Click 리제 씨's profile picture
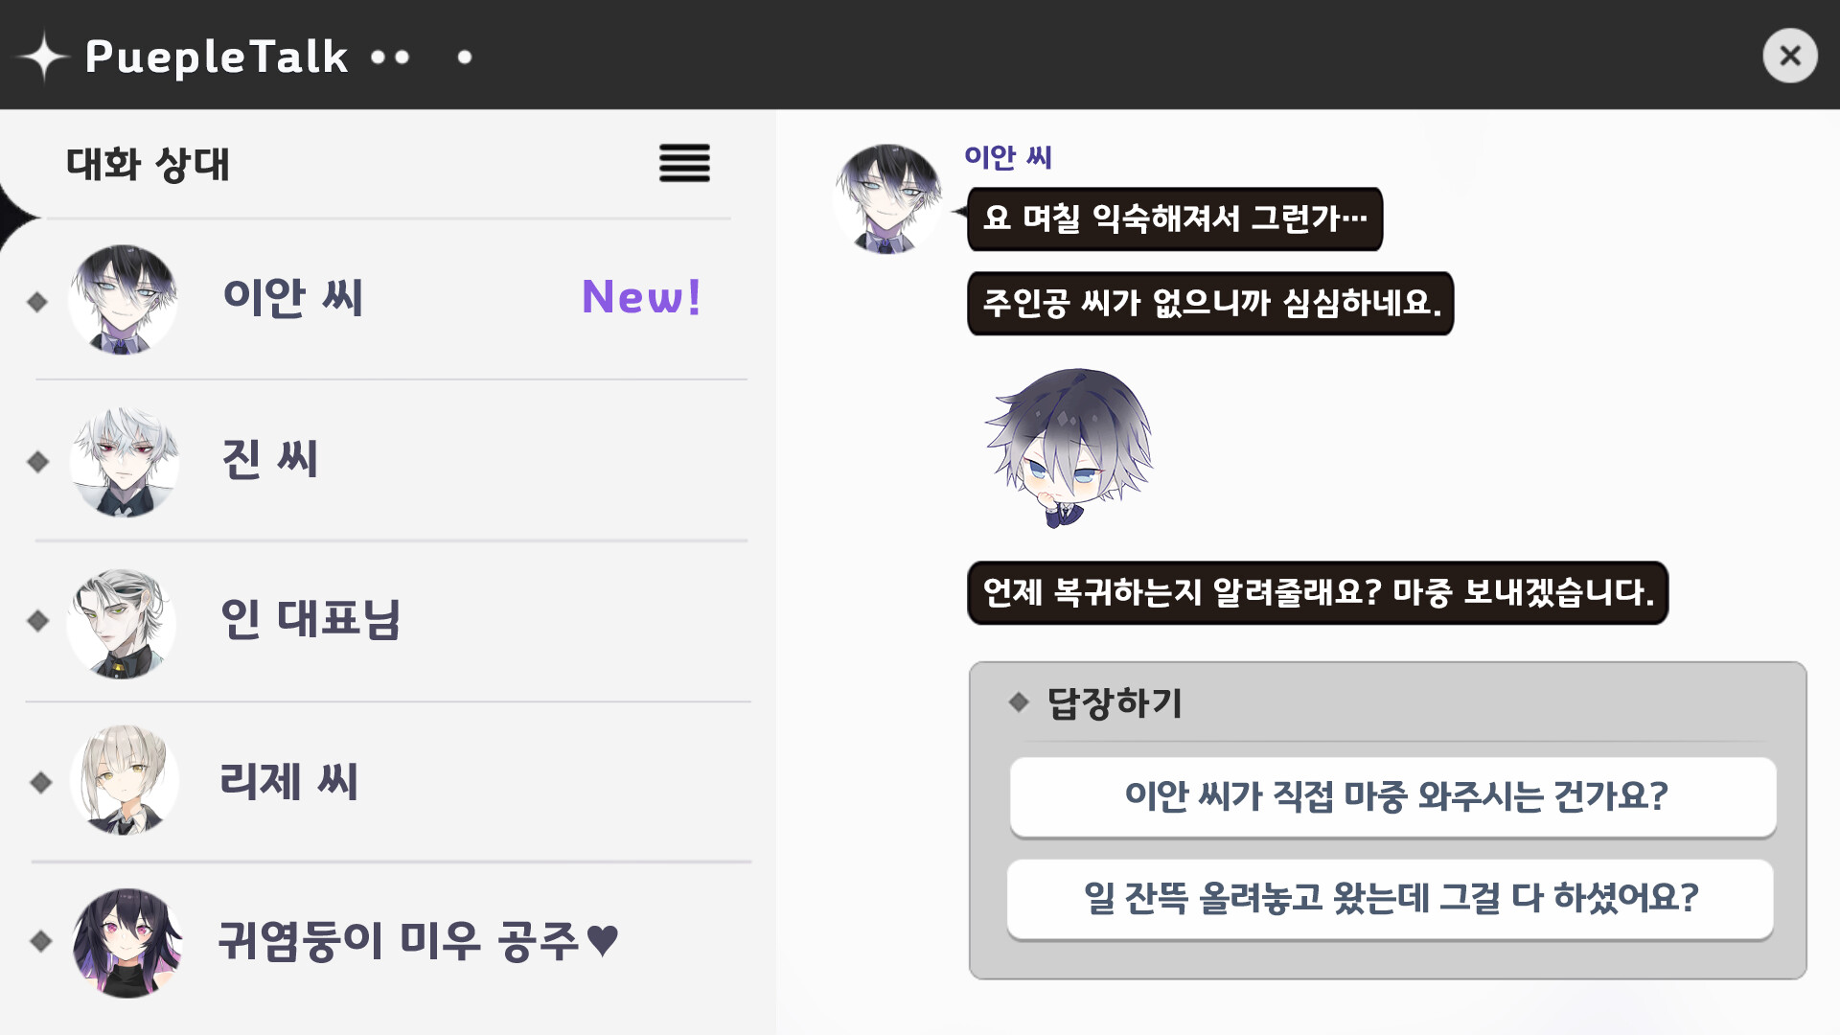1840x1035 pixels. tap(124, 780)
